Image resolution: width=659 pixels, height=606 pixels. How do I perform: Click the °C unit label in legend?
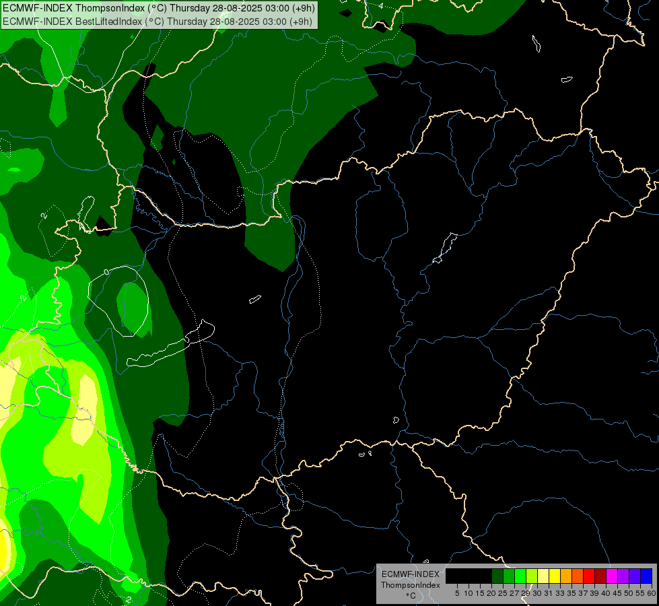pos(411,596)
